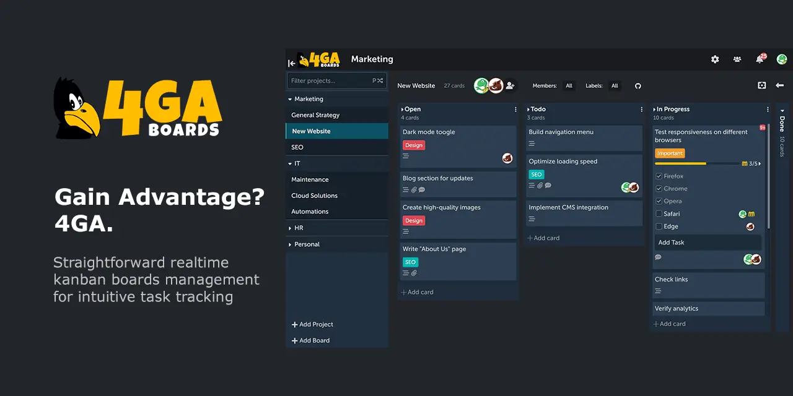Open the Automations board
793x396 pixels.
pyautogui.click(x=337, y=212)
